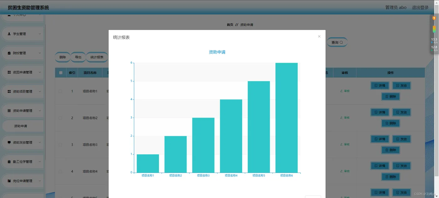Check the checkbox for 项目名称3 row
The height and width of the screenshot is (198, 439).
(x=60, y=145)
